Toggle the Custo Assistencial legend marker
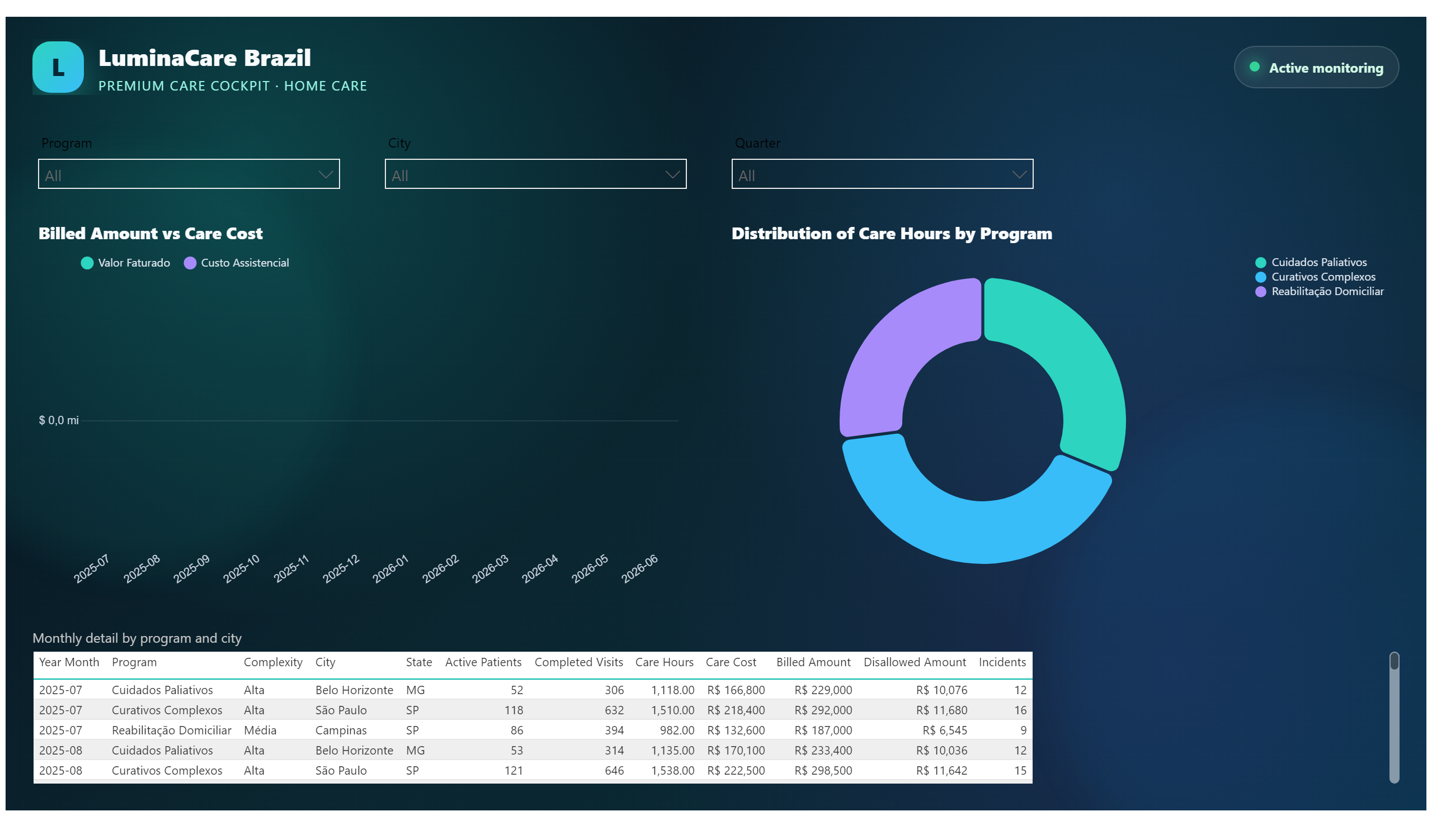The height and width of the screenshot is (816, 1432). point(190,263)
